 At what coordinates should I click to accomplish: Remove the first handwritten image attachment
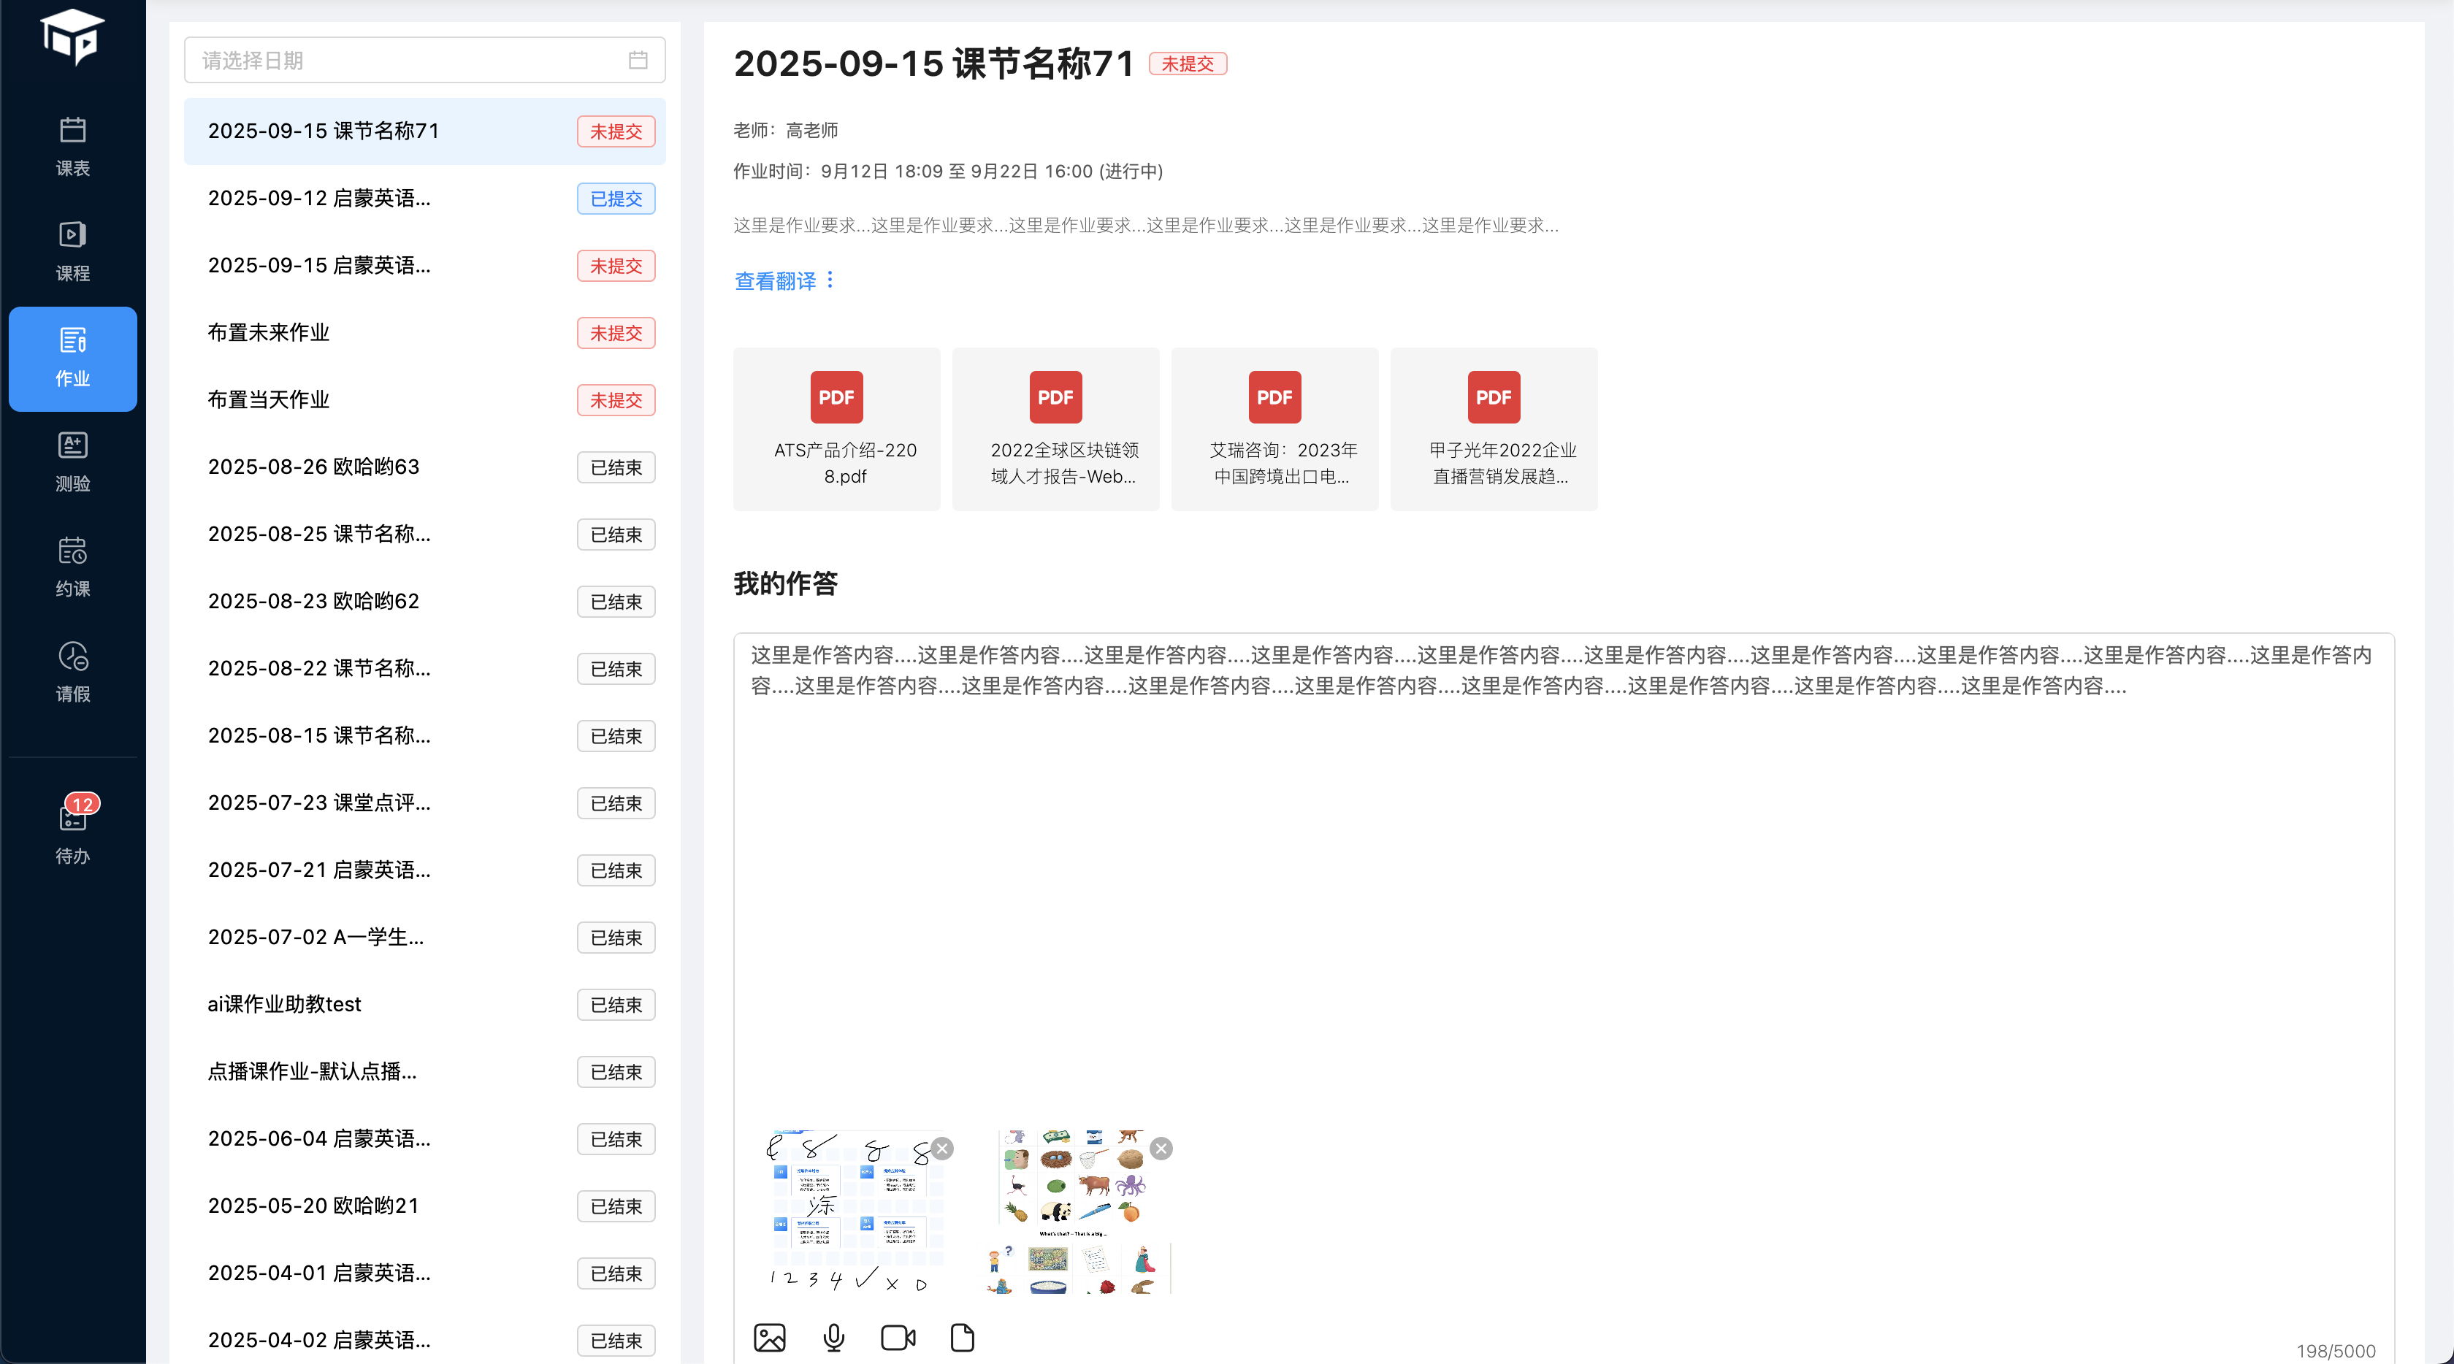(942, 1148)
